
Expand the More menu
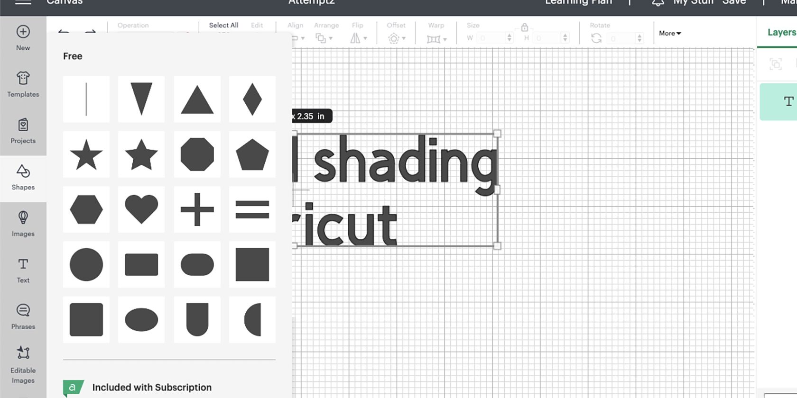(x=670, y=33)
